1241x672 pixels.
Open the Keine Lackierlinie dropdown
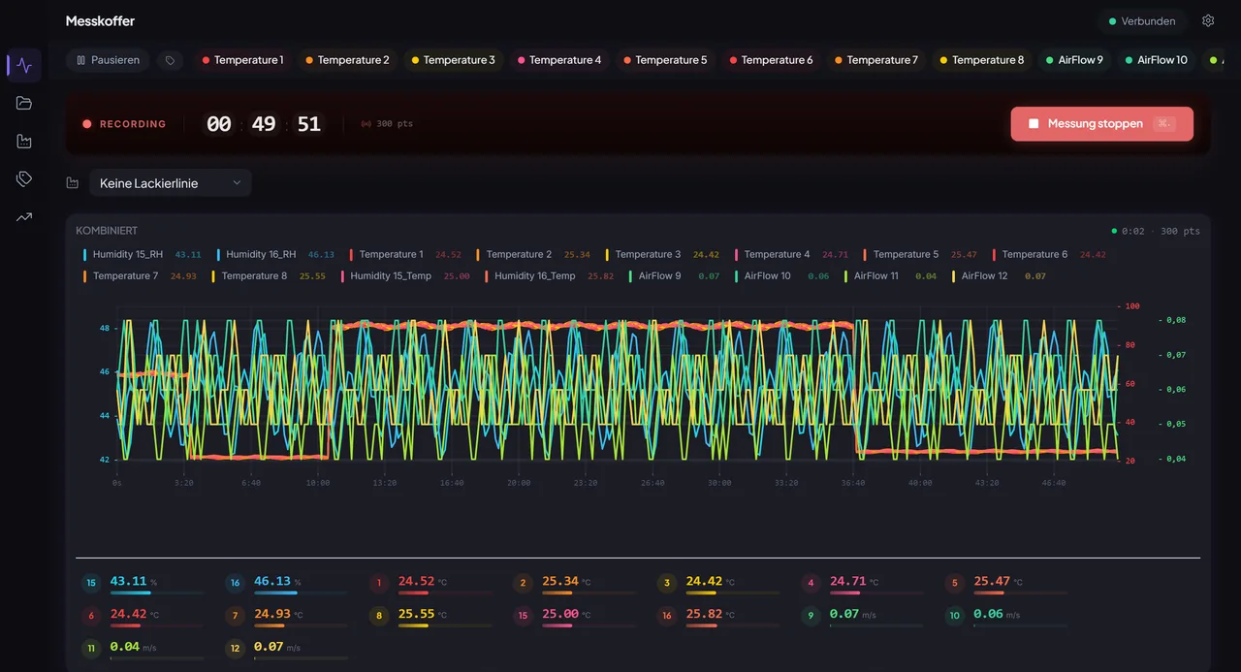pyautogui.click(x=171, y=183)
